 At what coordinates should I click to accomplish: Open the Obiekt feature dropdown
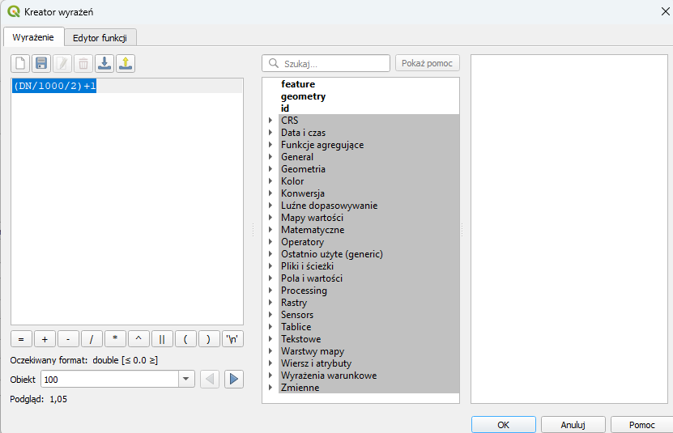tap(187, 379)
